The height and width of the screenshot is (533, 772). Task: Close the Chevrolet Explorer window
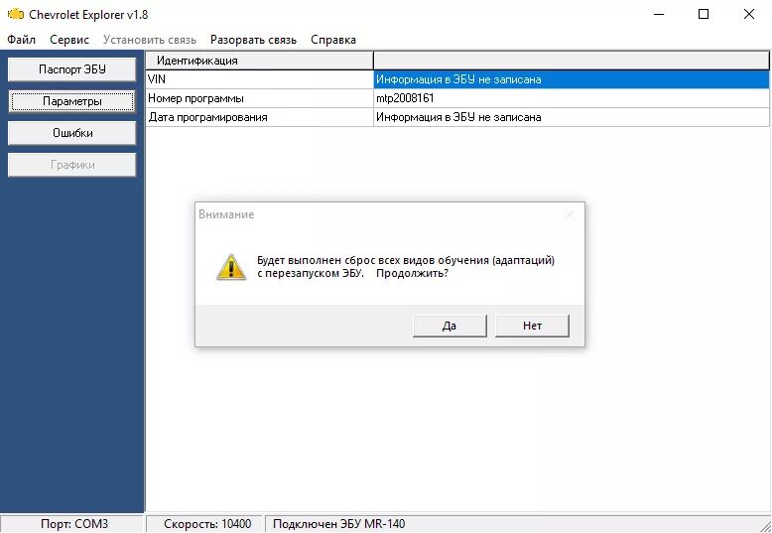[749, 14]
